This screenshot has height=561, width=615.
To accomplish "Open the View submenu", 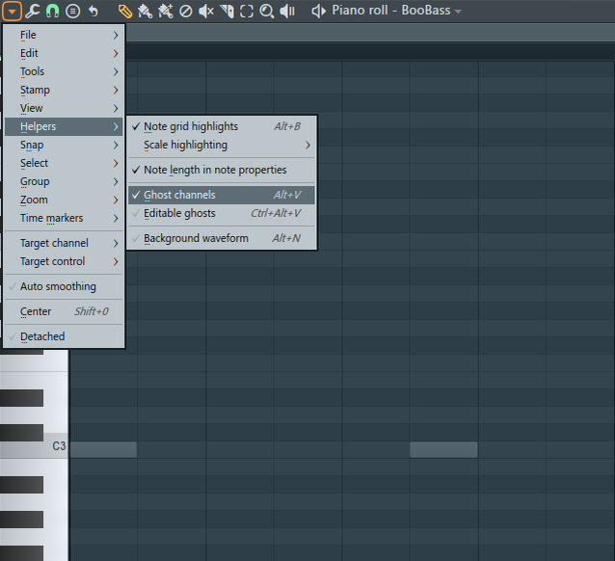I will tap(64, 108).
